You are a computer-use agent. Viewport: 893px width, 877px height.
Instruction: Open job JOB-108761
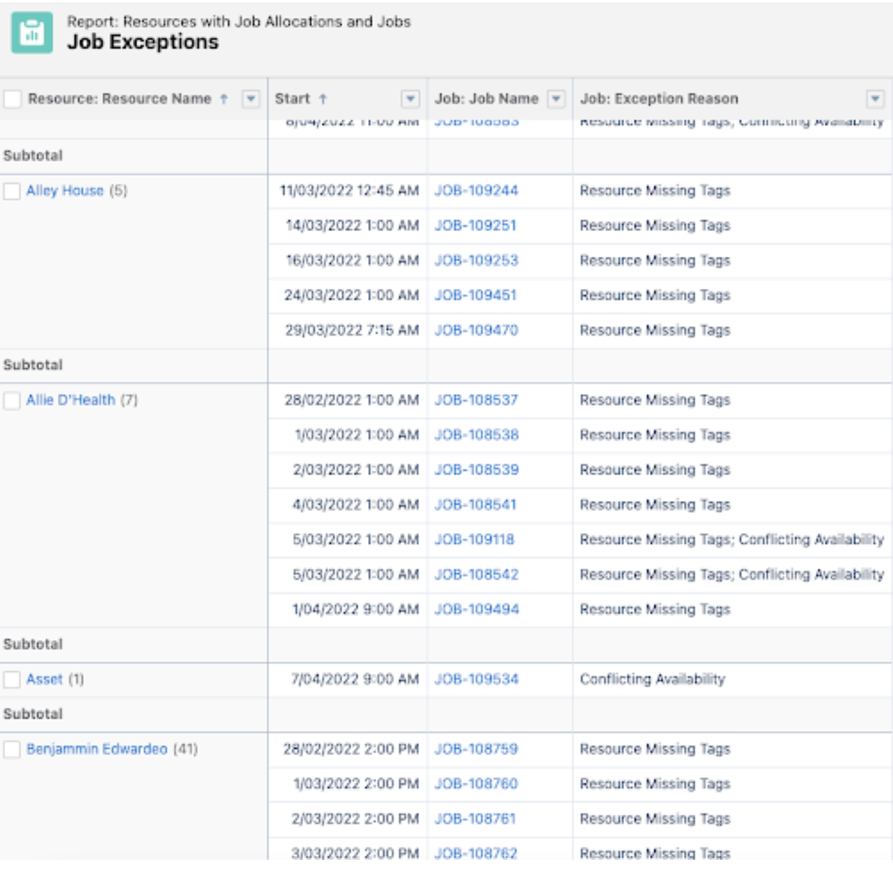coord(475,819)
